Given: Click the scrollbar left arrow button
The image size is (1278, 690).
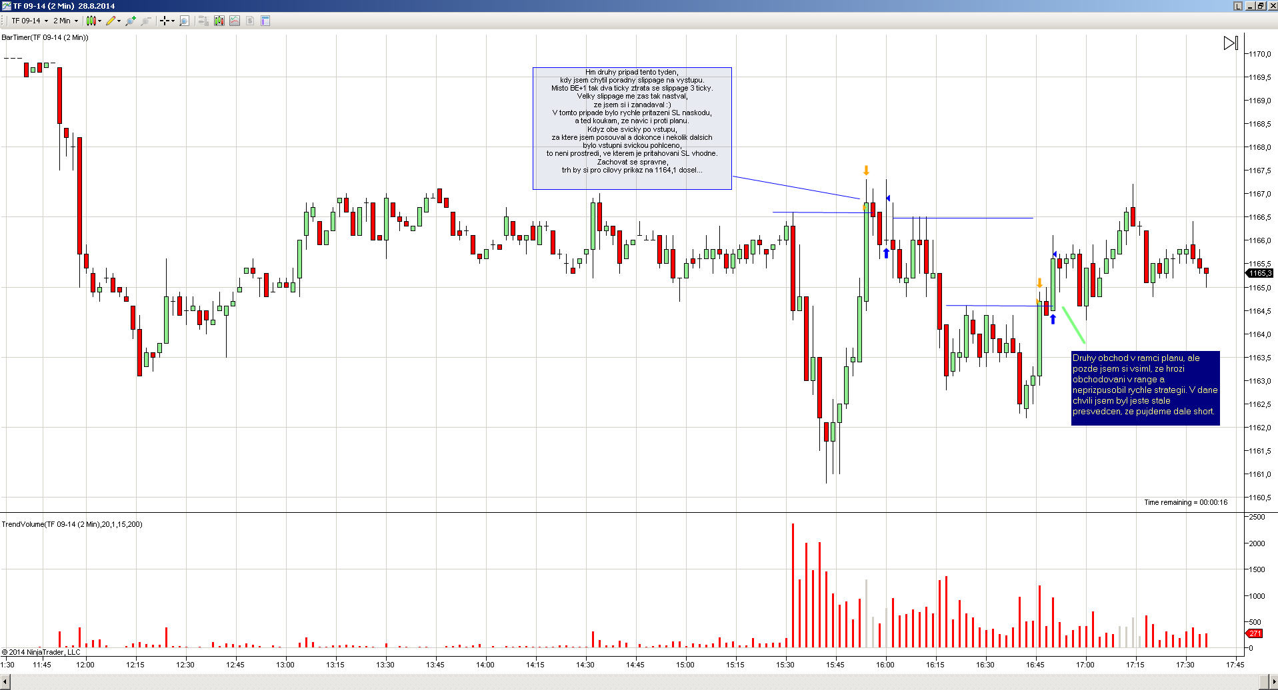Looking at the screenshot, I should 6,682.
